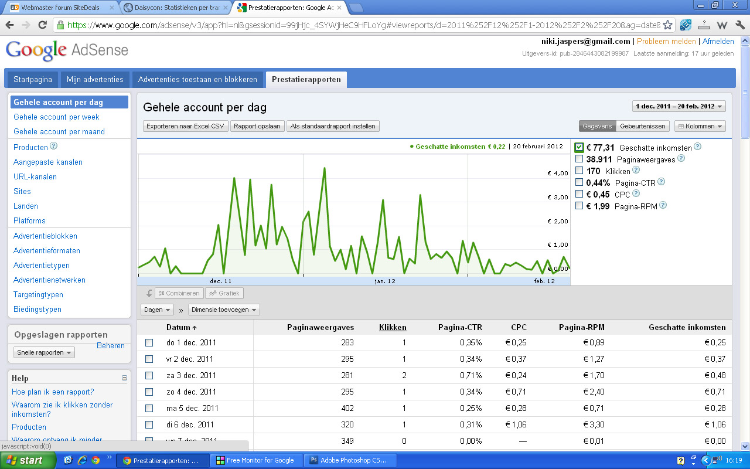Open Advertenties toestaan en blokkeren tab
The width and height of the screenshot is (750, 469).
click(x=197, y=80)
